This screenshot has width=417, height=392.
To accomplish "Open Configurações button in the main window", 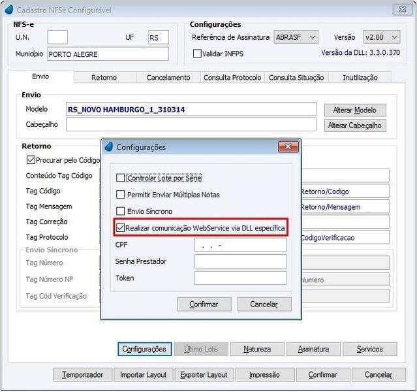I will (144, 349).
